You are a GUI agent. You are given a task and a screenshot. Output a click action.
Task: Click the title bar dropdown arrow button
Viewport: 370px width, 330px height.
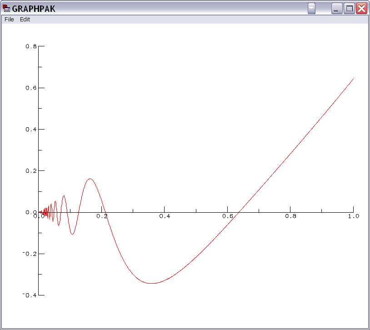pos(311,9)
